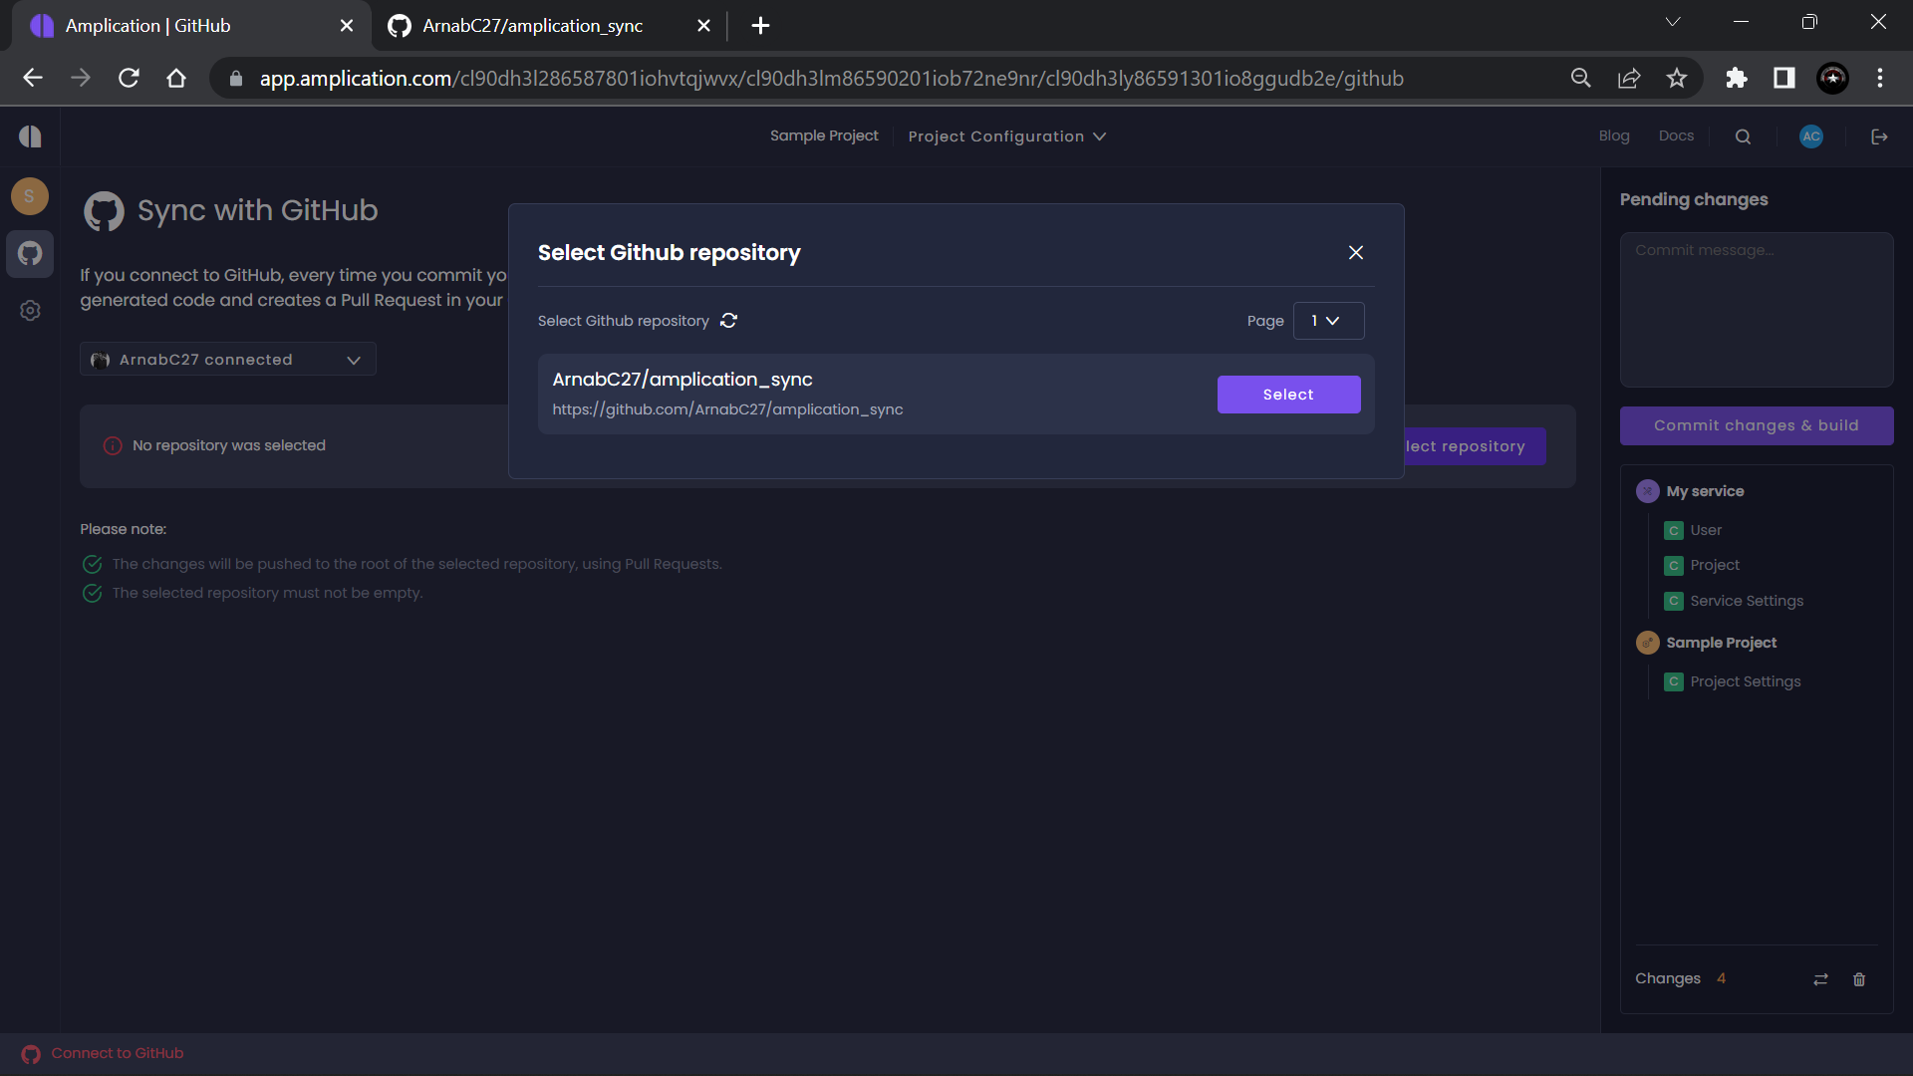Select the ArnabC27/amplication_sync repository
1913x1076 pixels.
pos(1288,394)
